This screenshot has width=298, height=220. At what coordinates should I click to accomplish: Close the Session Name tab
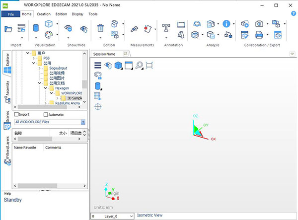tap(126, 54)
